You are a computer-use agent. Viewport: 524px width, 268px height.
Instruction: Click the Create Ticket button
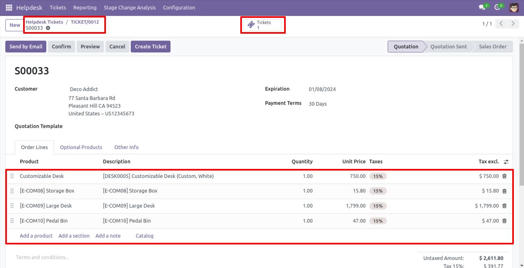coord(151,47)
